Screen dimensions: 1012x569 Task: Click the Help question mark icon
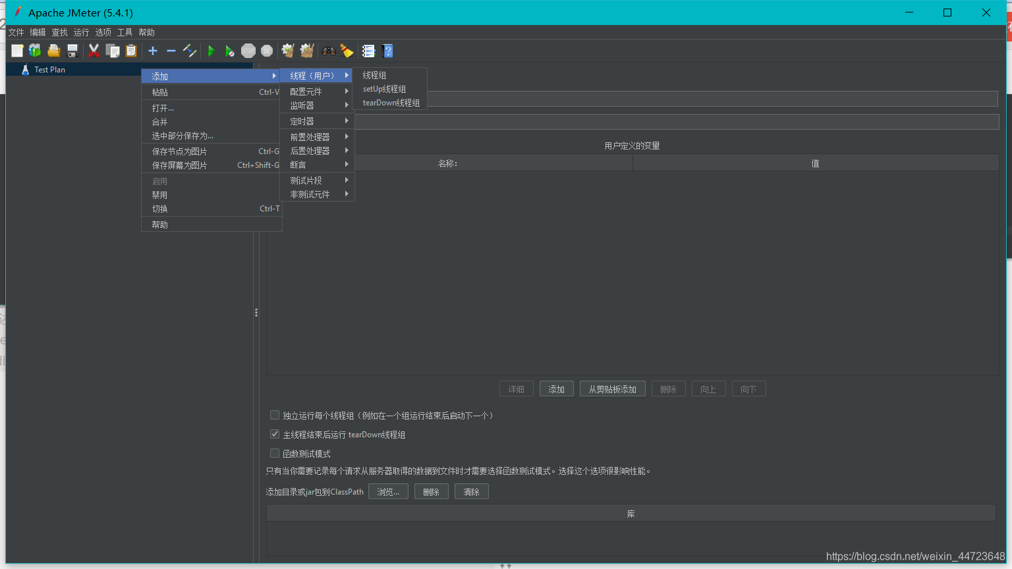(387, 51)
